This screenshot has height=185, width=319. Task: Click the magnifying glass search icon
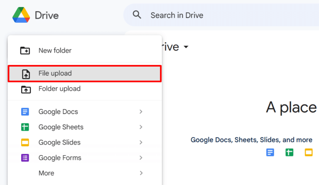click(137, 15)
